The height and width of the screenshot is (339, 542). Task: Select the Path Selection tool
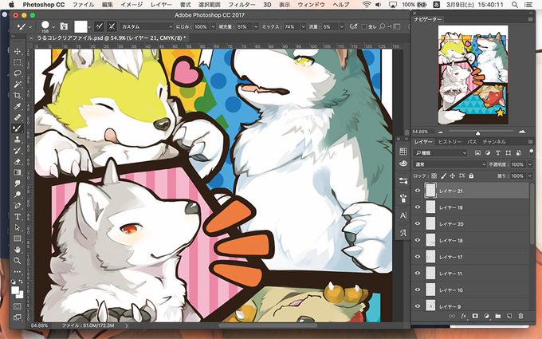point(18,227)
